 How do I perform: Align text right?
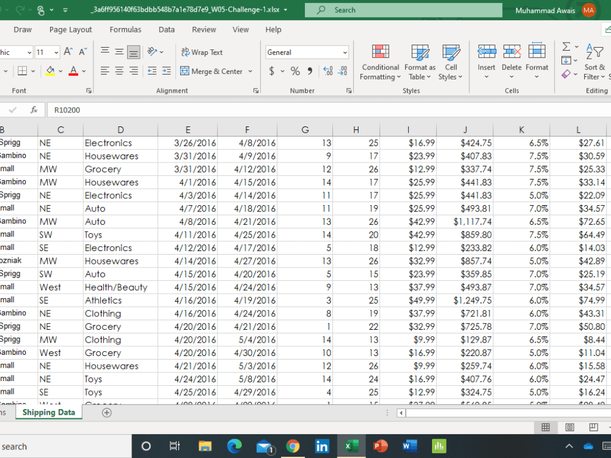134,71
